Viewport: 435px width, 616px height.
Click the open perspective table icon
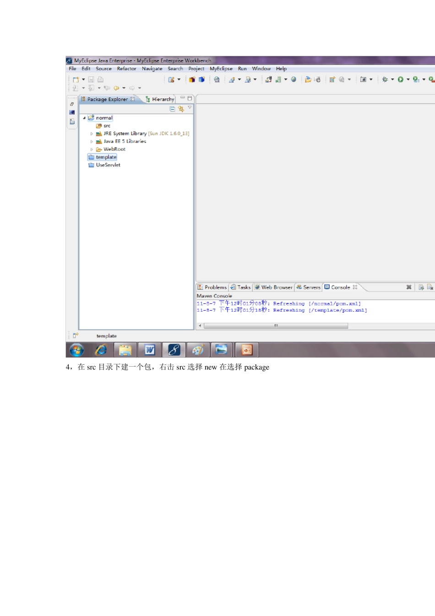332,80
